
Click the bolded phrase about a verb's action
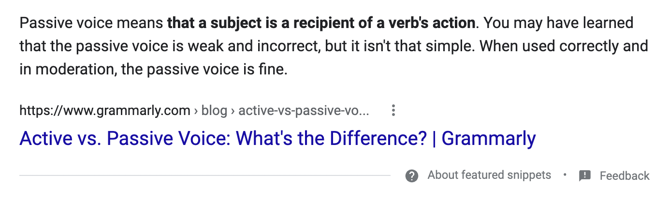click(321, 23)
